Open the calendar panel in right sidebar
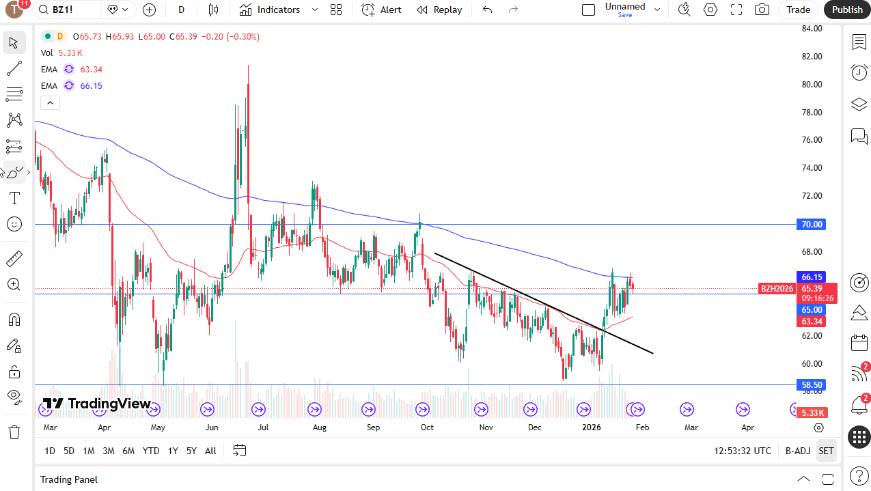This screenshot has width=871, height=491. 859,343
